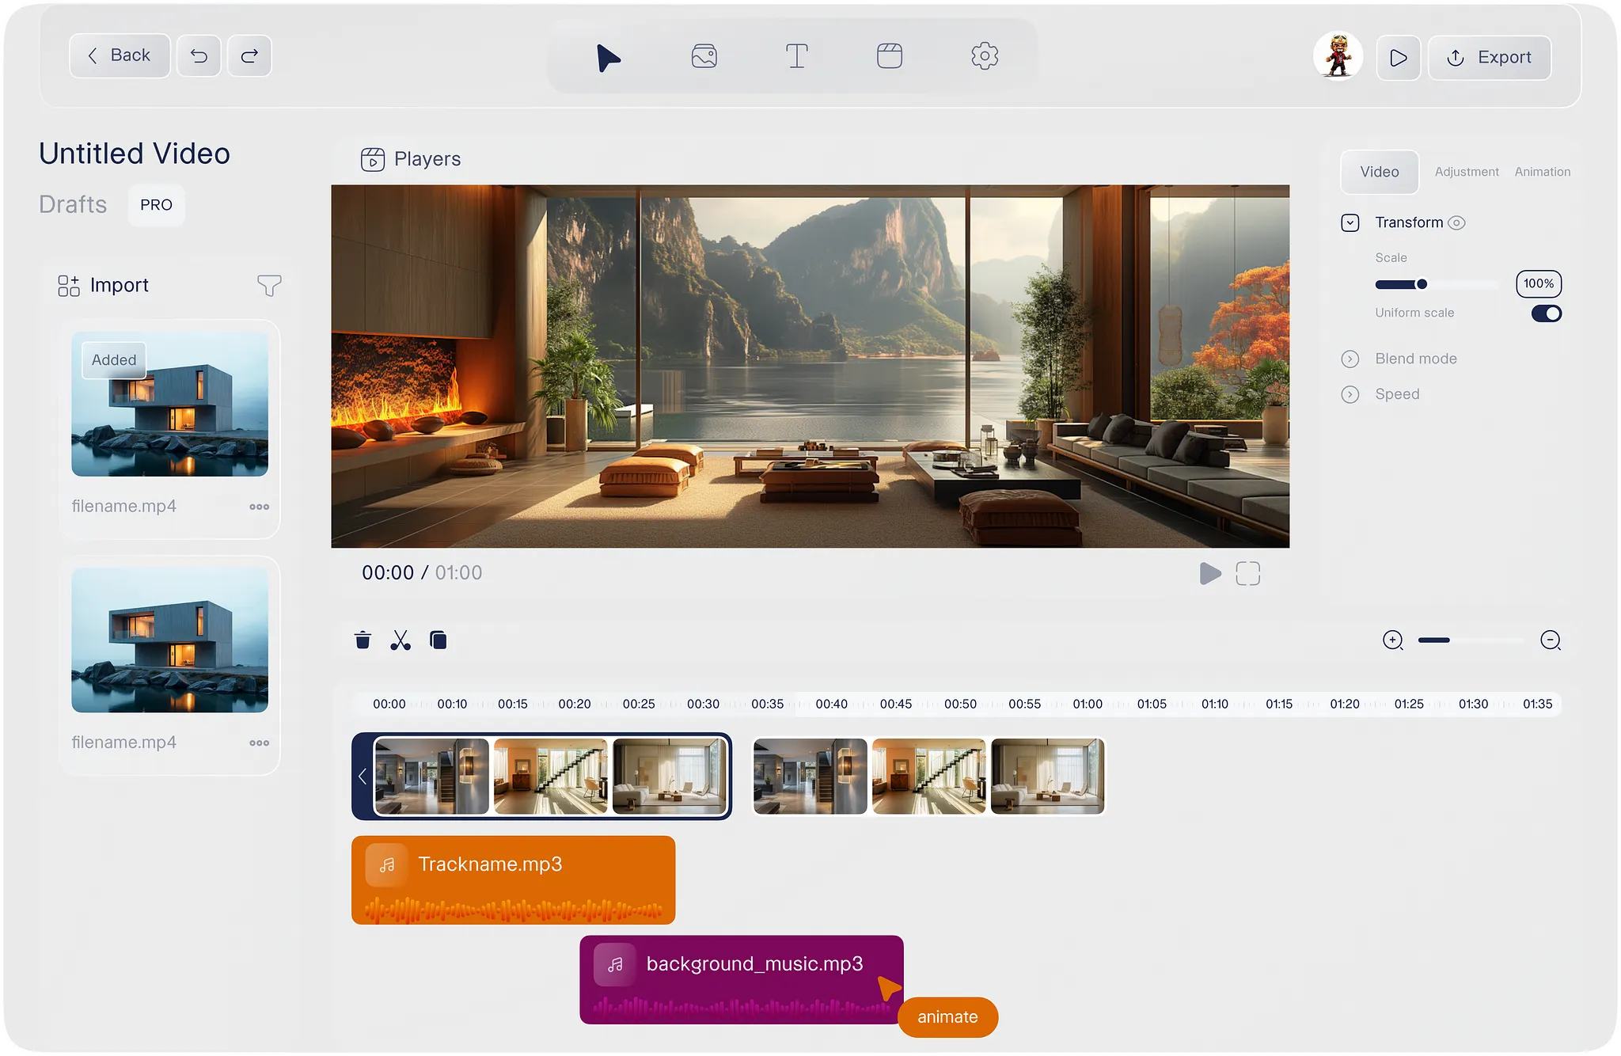
Task: Select the Trackname.mp3 audio clip on the timeline
Action: click(514, 879)
